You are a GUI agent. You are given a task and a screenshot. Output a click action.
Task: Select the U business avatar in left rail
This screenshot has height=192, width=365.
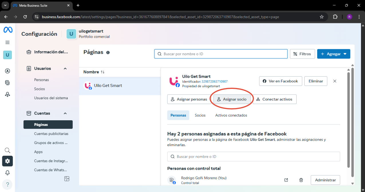(x=7, y=55)
